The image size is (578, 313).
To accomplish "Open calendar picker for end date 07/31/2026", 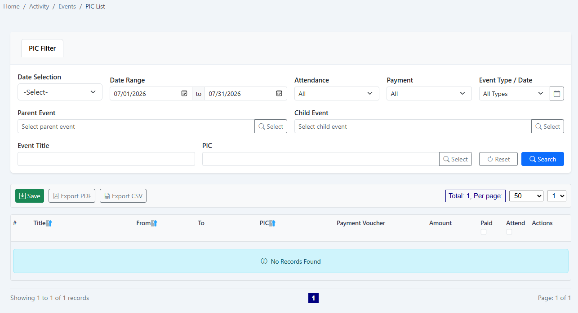I will (x=279, y=94).
